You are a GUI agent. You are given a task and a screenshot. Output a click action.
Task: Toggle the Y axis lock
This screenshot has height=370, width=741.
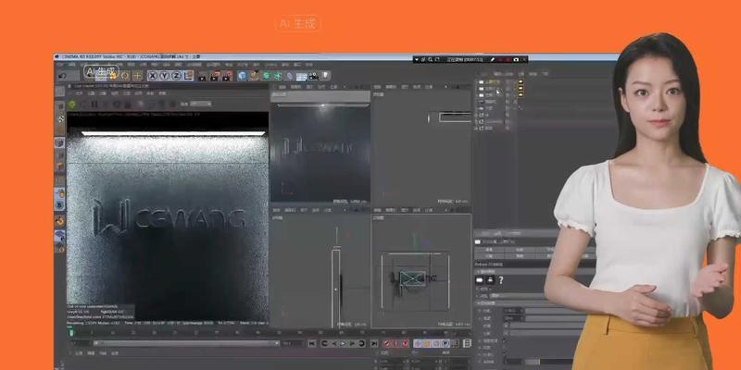[164, 76]
